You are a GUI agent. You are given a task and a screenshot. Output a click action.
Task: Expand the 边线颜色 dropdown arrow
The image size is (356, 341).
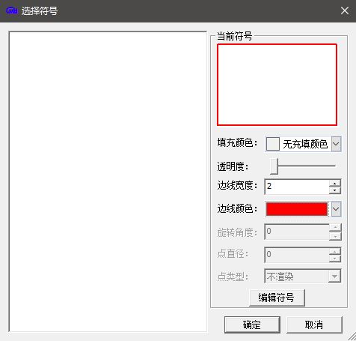tap(336, 209)
